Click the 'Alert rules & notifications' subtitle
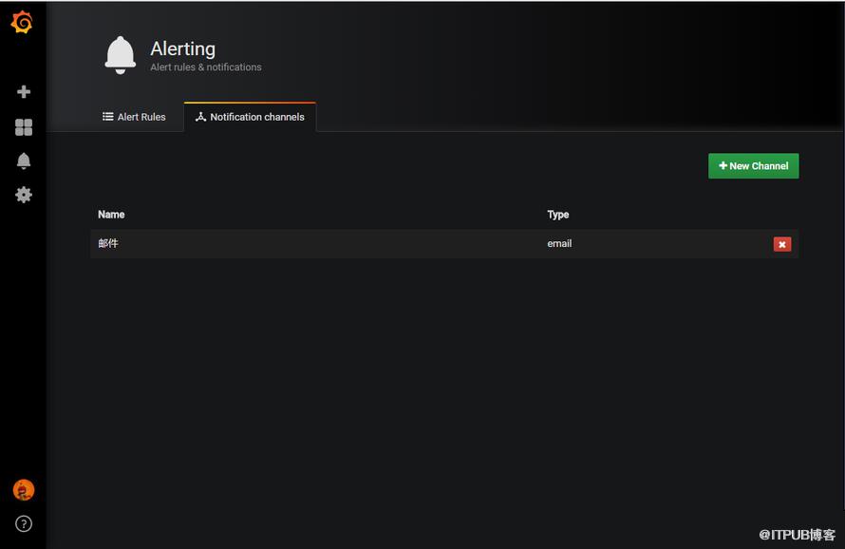The height and width of the screenshot is (549, 845). pyautogui.click(x=206, y=67)
